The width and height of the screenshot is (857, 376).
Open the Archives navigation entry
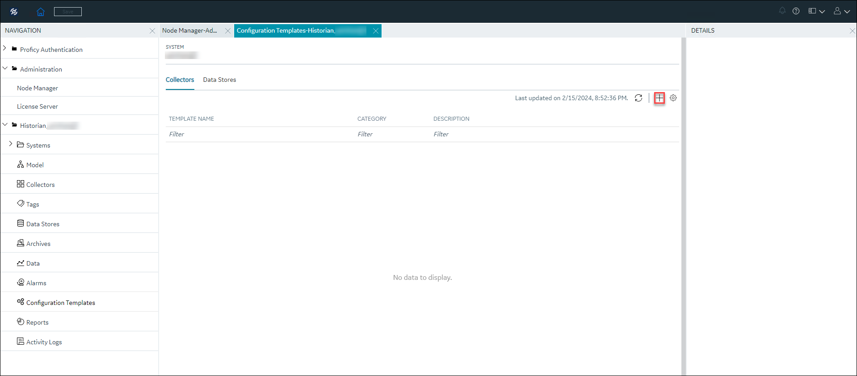click(x=38, y=244)
